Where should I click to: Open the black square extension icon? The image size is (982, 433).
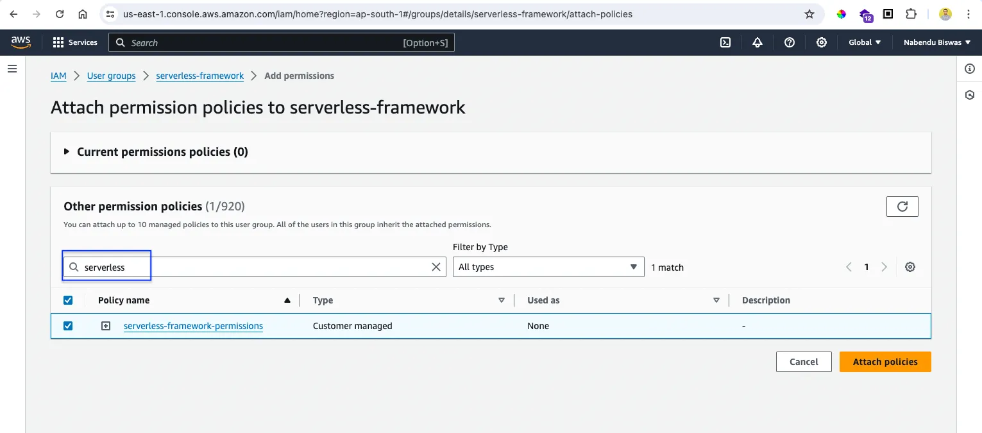888,14
